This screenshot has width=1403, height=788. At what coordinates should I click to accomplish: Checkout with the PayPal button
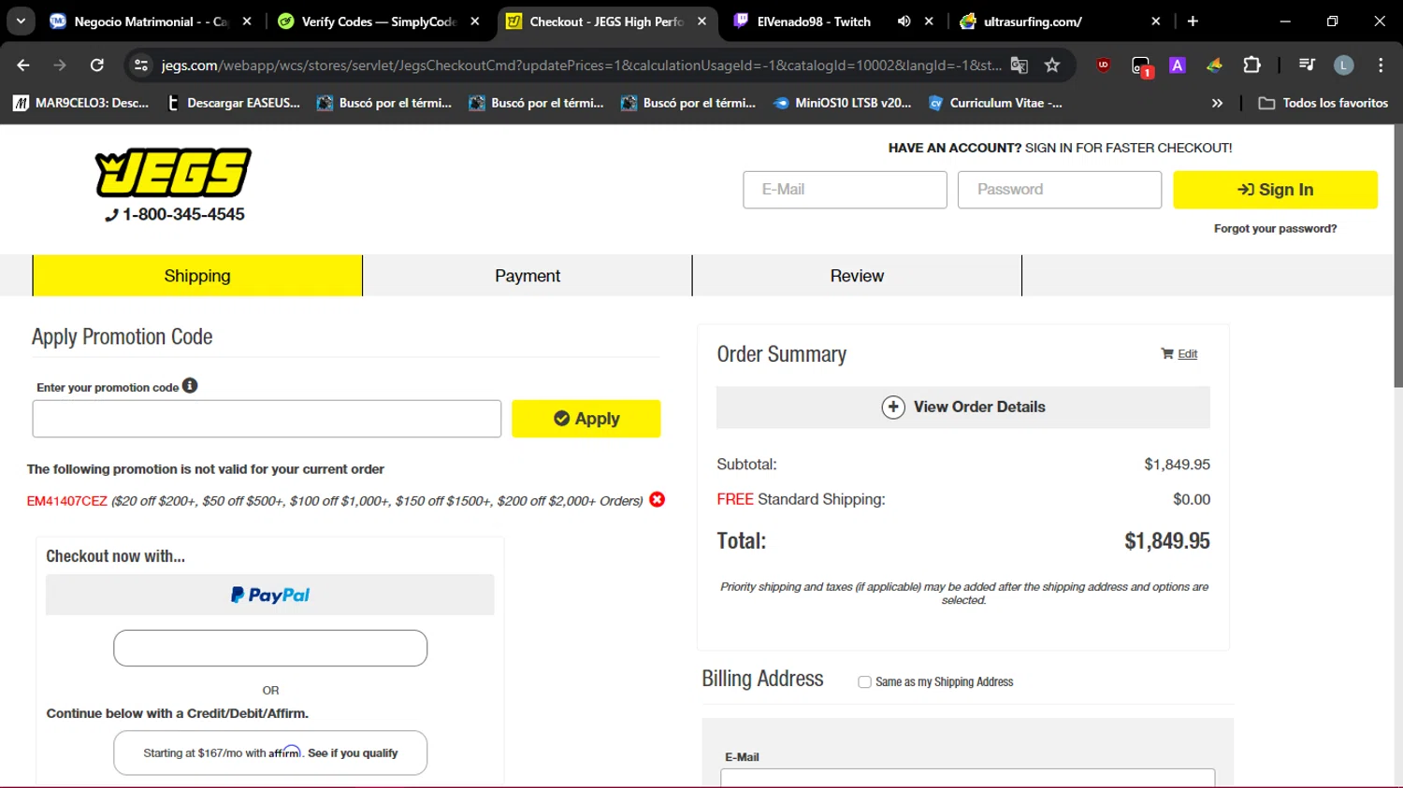tap(270, 595)
